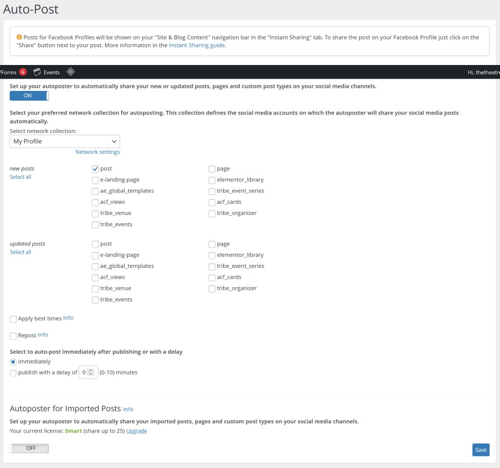This screenshot has width=500, height=468.
Task: Check the Repost option
Action: click(13, 336)
